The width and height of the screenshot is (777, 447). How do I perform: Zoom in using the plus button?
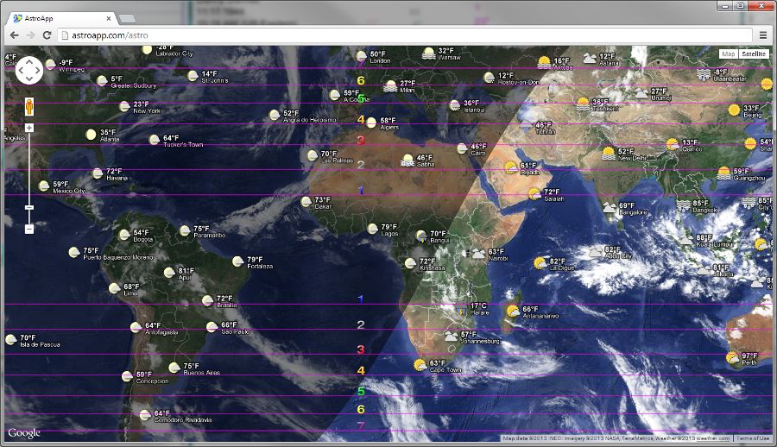click(29, 128)
